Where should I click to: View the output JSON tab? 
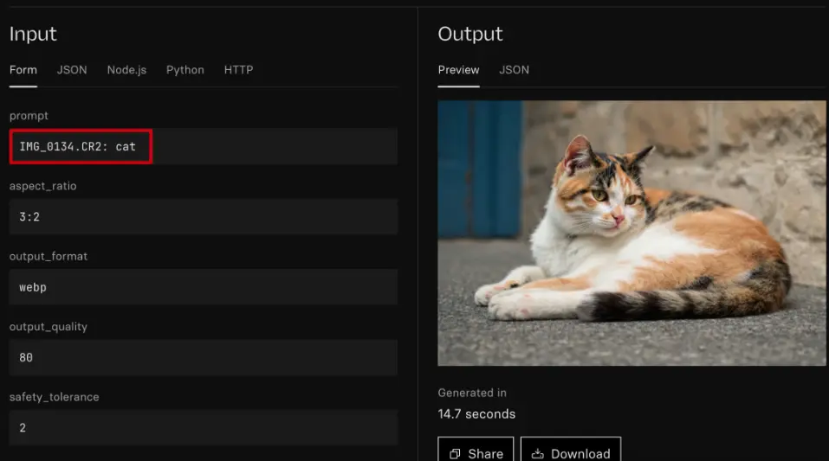(x=514, y=70)
